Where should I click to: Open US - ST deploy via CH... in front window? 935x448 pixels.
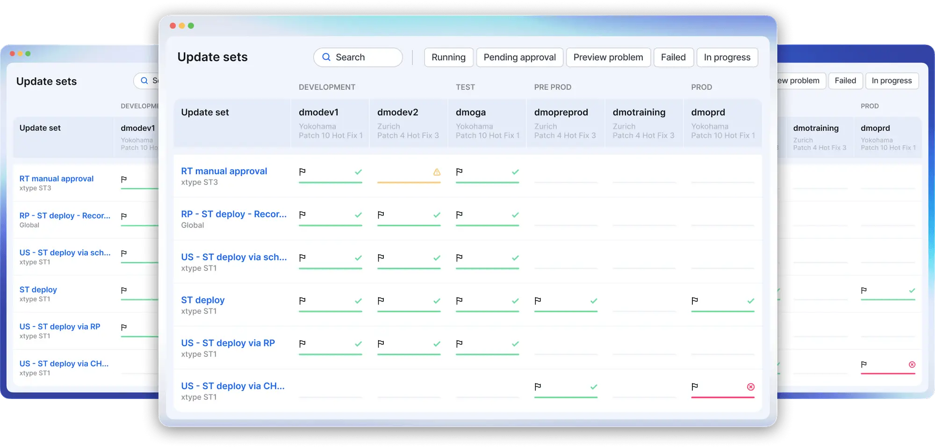tap(233, 386)
